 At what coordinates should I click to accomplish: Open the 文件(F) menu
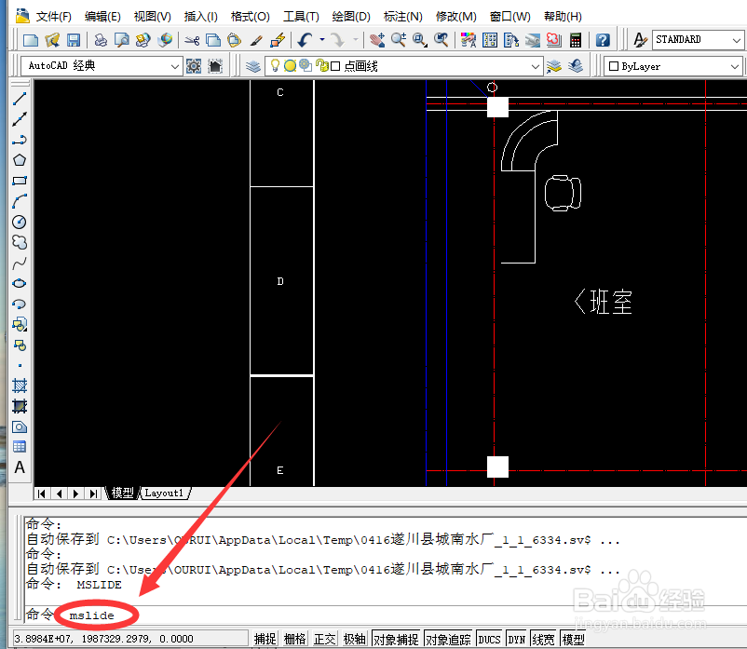53,17
